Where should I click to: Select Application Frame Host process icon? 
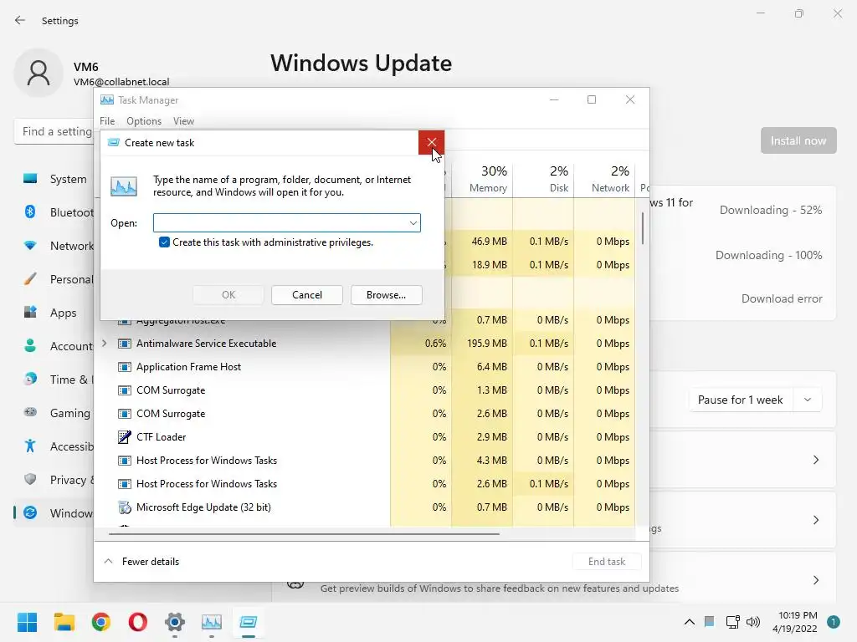pyautogui.click(x=125, y=367)
